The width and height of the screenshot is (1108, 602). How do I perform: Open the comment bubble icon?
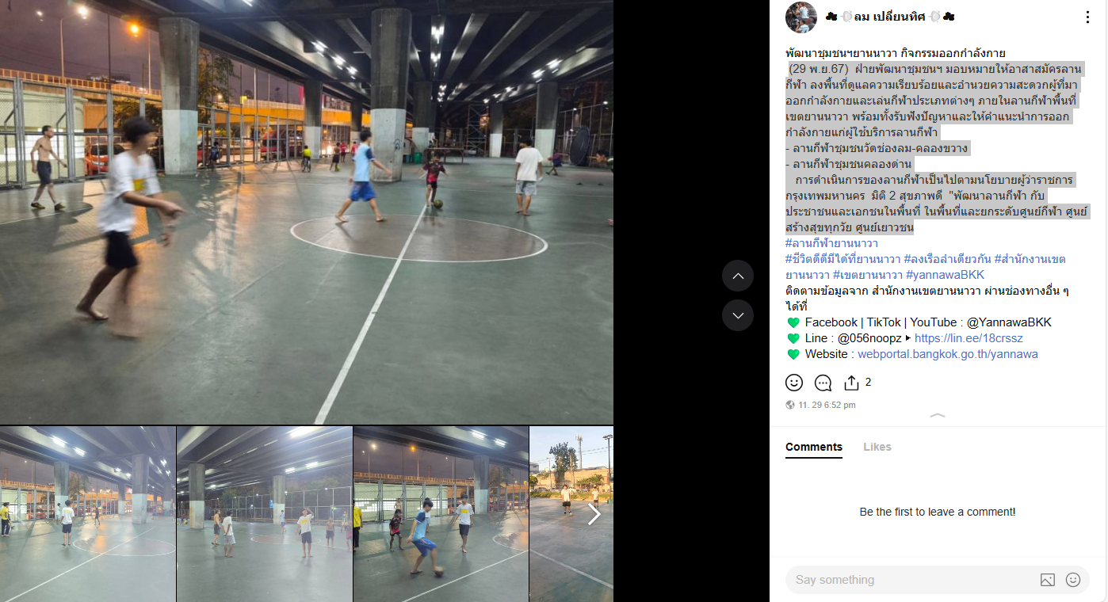pos(823,383)
